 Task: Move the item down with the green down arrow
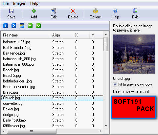(38, 26)
